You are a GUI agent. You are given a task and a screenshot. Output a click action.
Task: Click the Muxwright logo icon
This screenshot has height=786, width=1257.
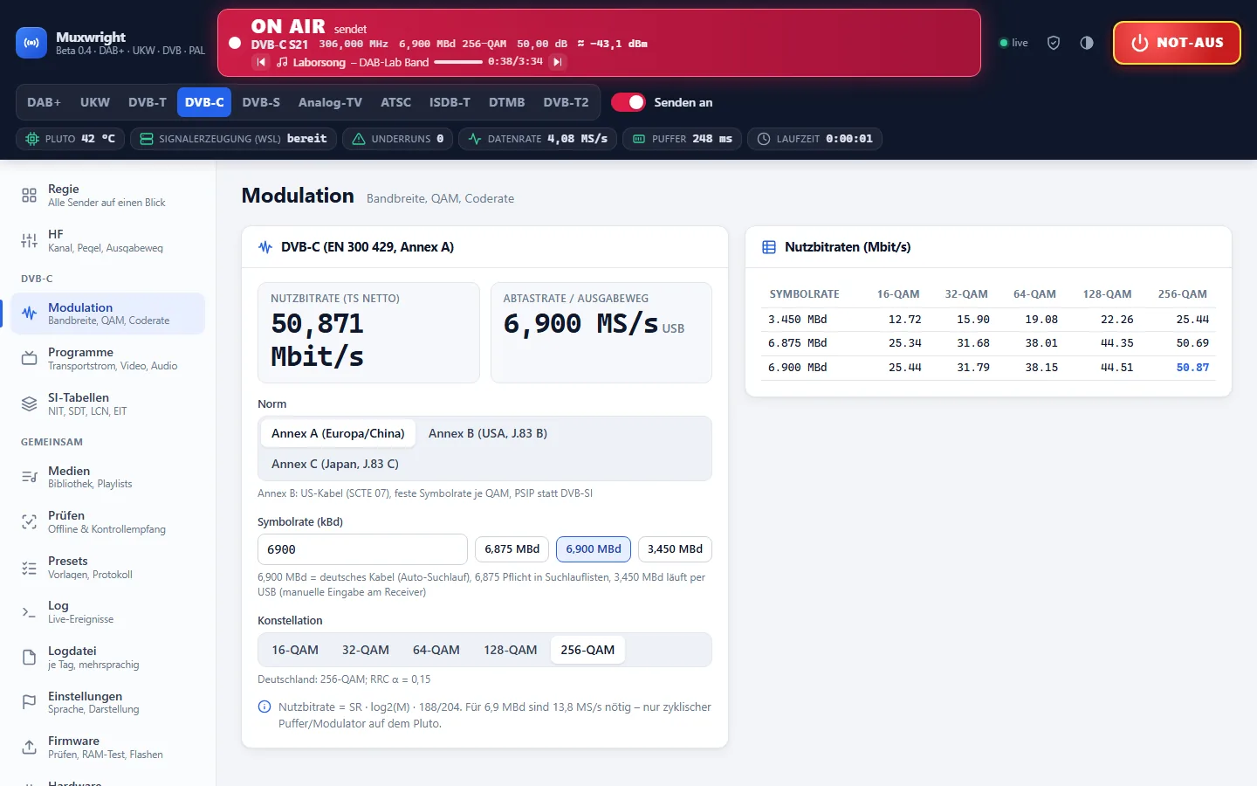coord(31,43)
